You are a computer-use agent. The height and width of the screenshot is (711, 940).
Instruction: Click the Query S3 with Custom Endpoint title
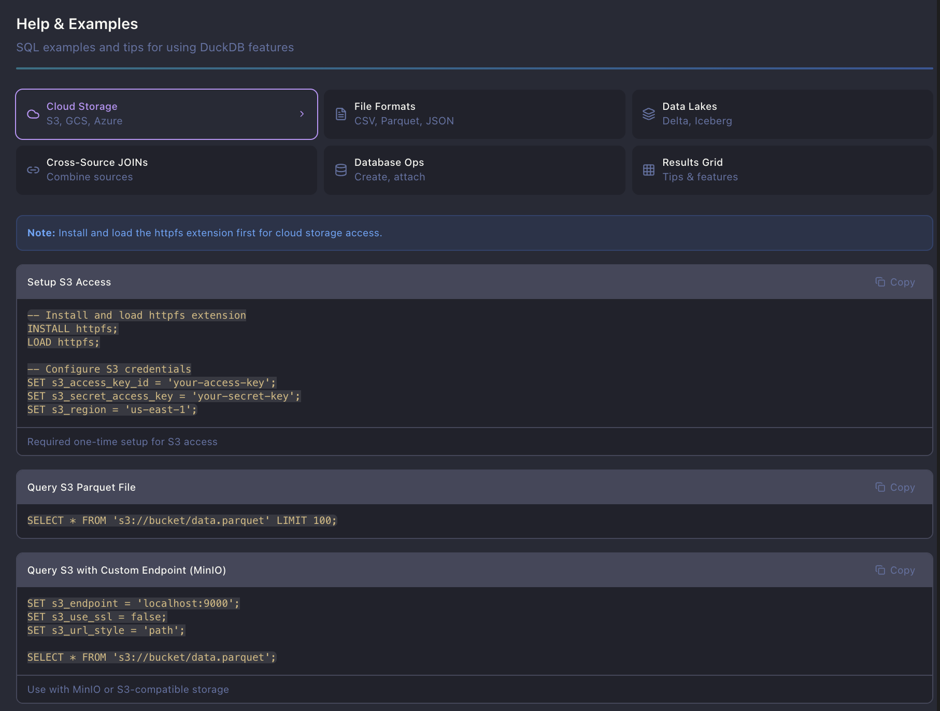[x=126, y=570]
